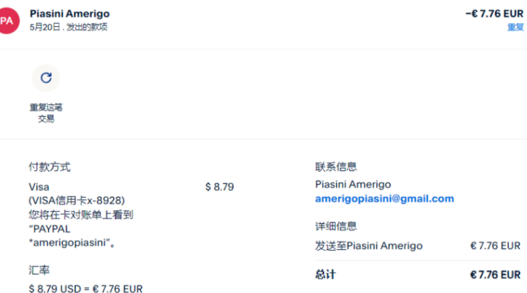Image resolution: width=527 pixels, height=293 pixels.
Task: Click the −€7.76 EUR amount in header
Action: (x=494, y=14)
